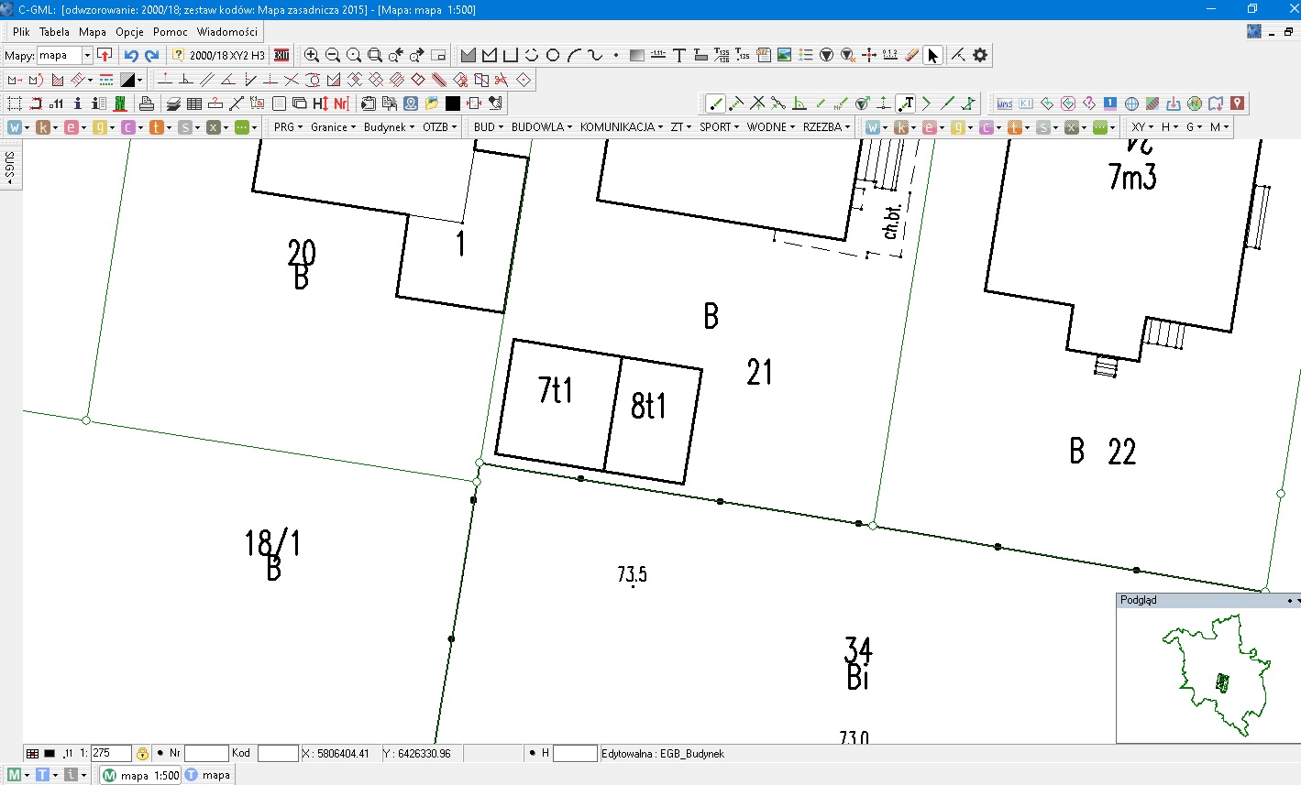The height and width of the screenshot is (785, 1301).
Task: Click the undo arrow icon
Action: [x=131, y=55]
